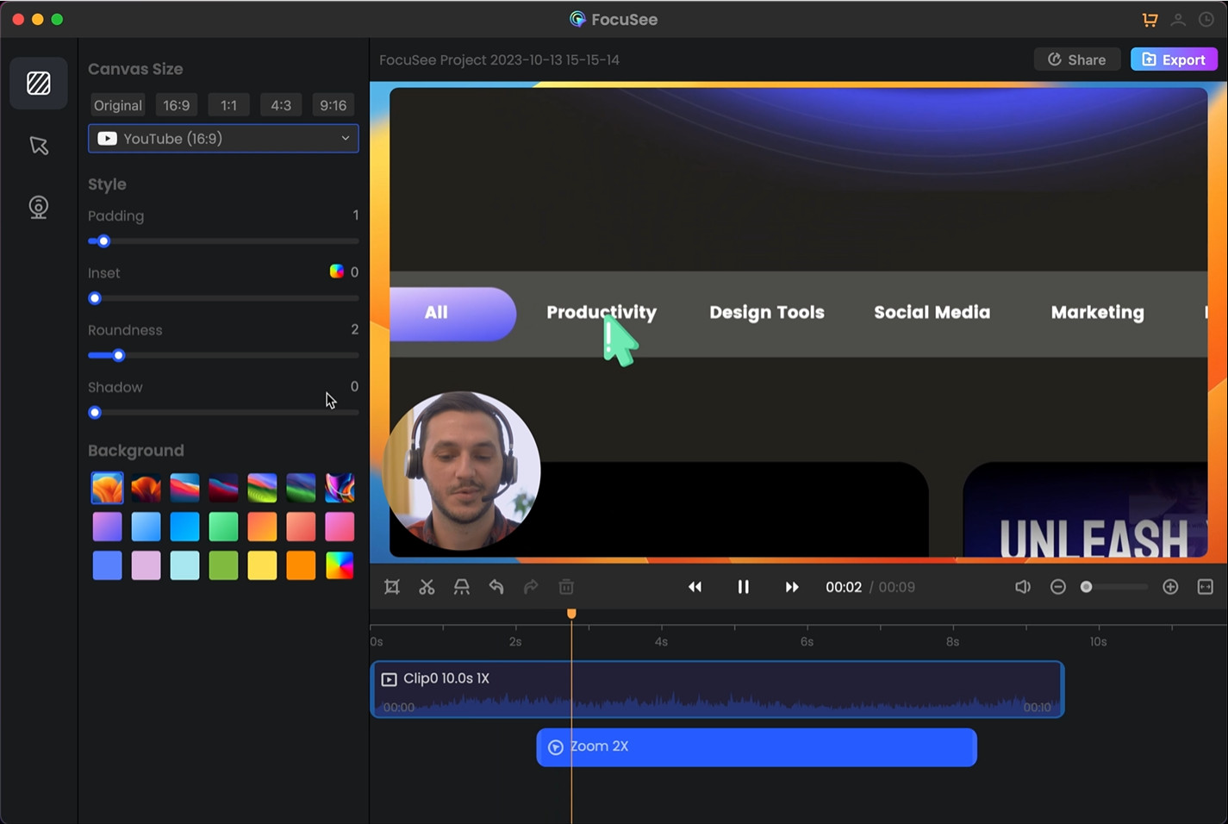Open the Camera settings sidebar tab
The width and height of the screenshot is (1228, 824).
39,207
